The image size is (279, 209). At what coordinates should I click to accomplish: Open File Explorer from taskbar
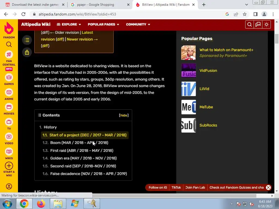[x=58, y=204]
